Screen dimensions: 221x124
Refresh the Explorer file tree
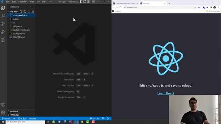click(x=29, y=12)
